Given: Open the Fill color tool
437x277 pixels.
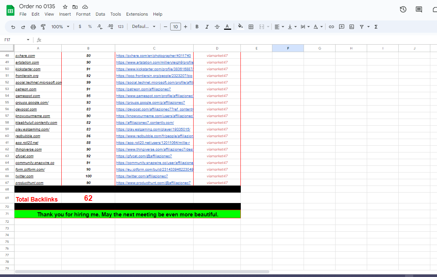Looking at the screenshot, I should coord(240,26).
